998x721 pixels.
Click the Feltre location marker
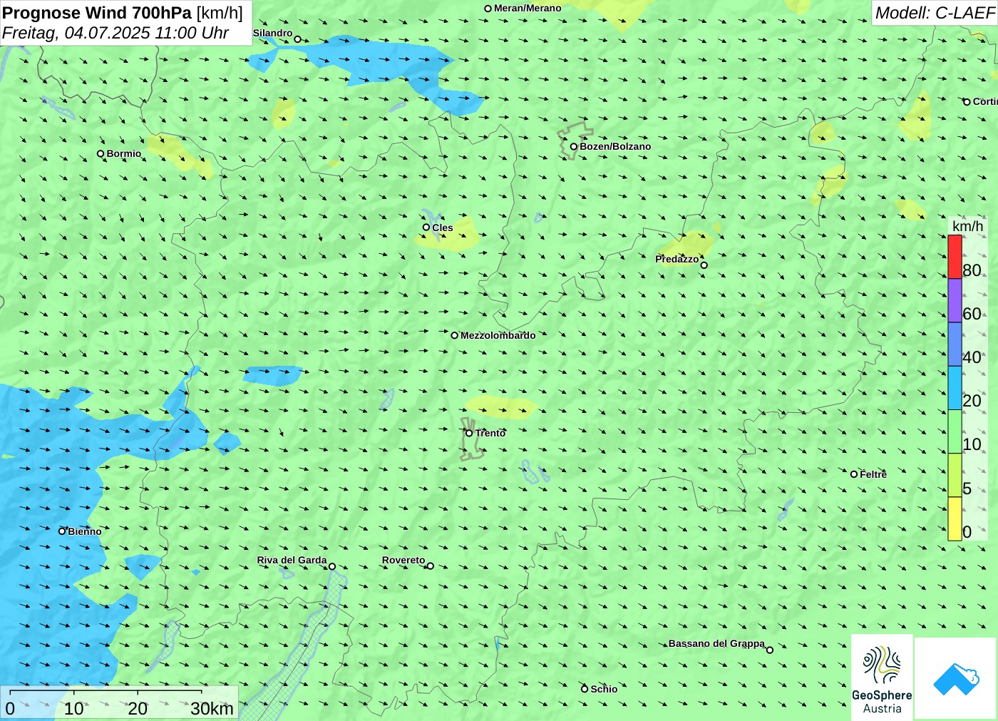[x=854, y=474]
